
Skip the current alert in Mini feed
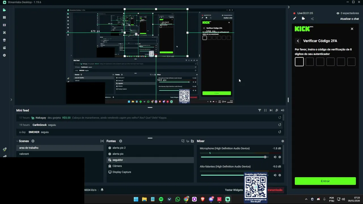(x=271, y=110)
